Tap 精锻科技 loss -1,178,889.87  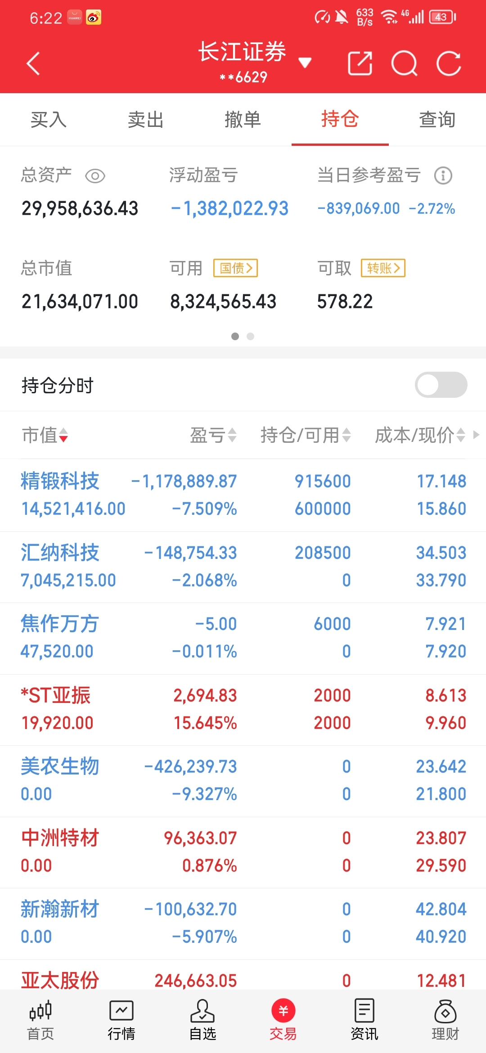(184, 481)
